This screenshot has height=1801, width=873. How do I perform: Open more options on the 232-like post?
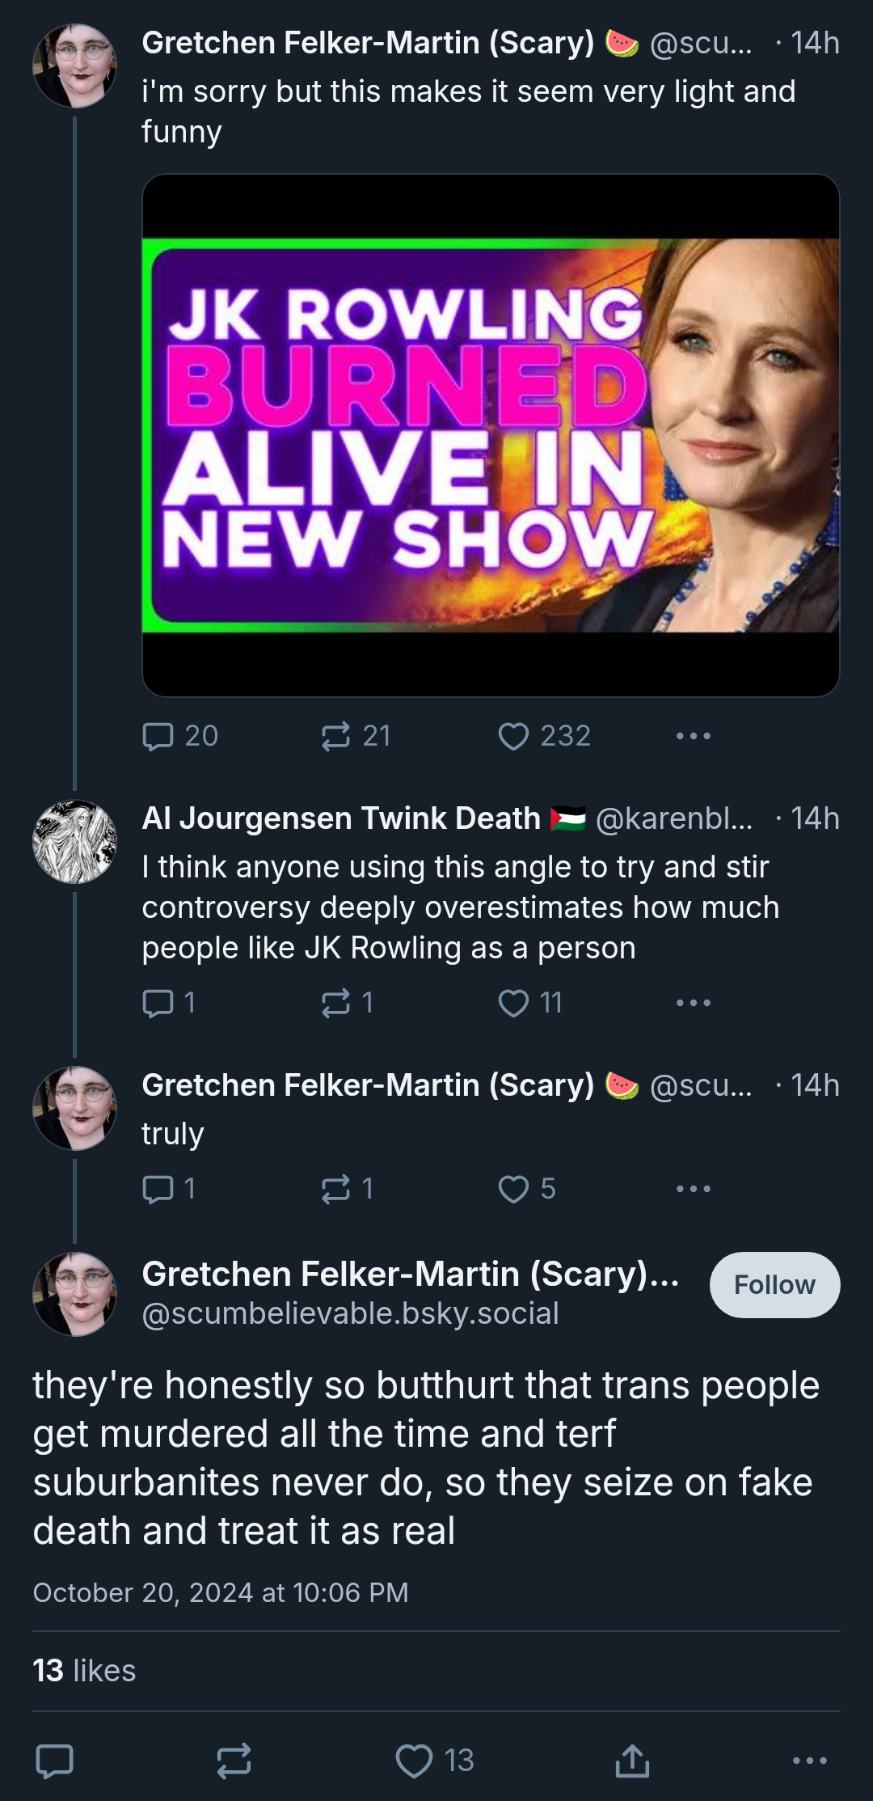click(694, 736)
